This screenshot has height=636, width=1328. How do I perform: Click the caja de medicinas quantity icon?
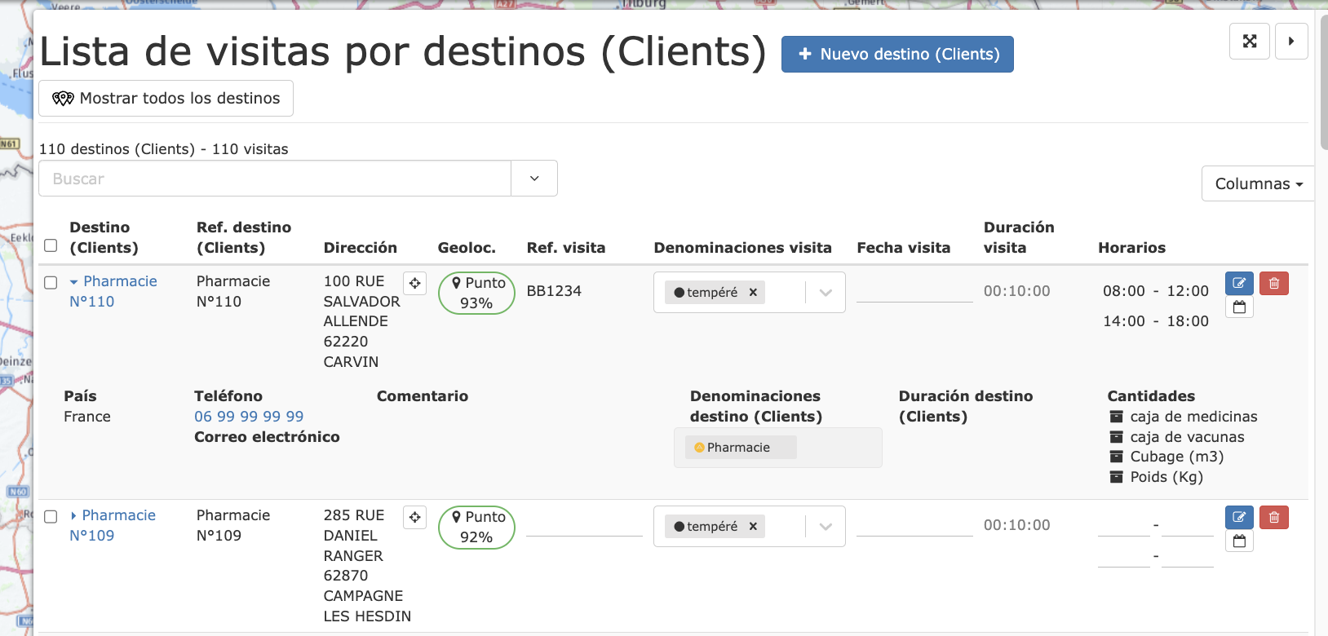[1116, 417]
